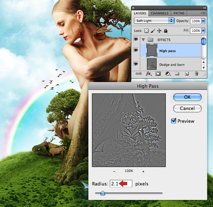Click the High pass layer name

(x=167, y=51)
